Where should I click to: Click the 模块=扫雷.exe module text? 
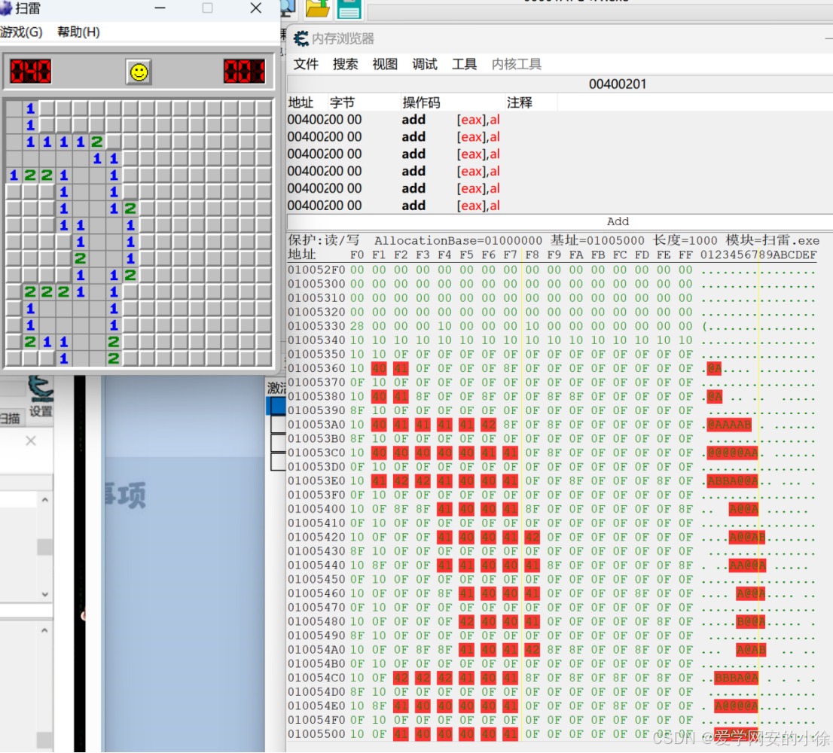[x=773, y=240]
